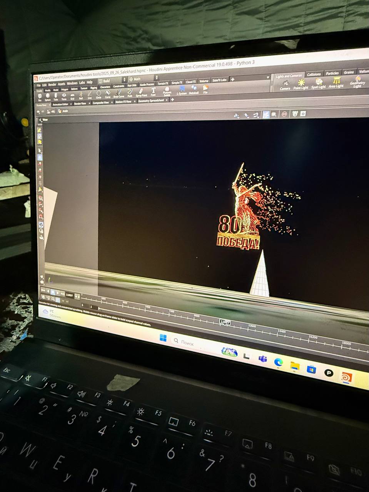Click the current frame number field

(70, 295)
